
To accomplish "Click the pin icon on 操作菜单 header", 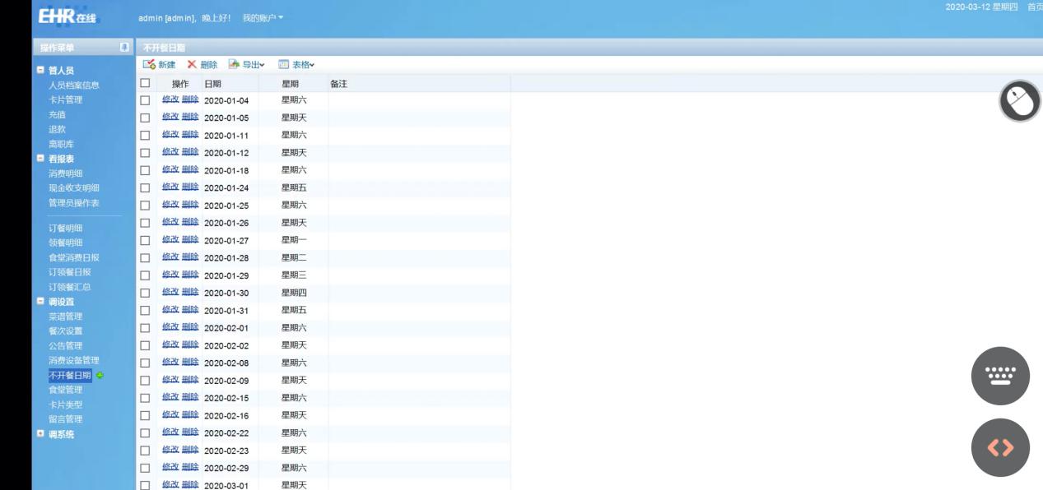I will pos(124,48).
